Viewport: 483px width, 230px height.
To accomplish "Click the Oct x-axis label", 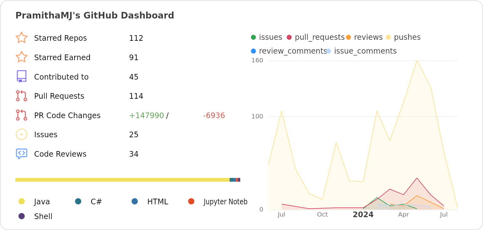I will click(x=322, y=214).
